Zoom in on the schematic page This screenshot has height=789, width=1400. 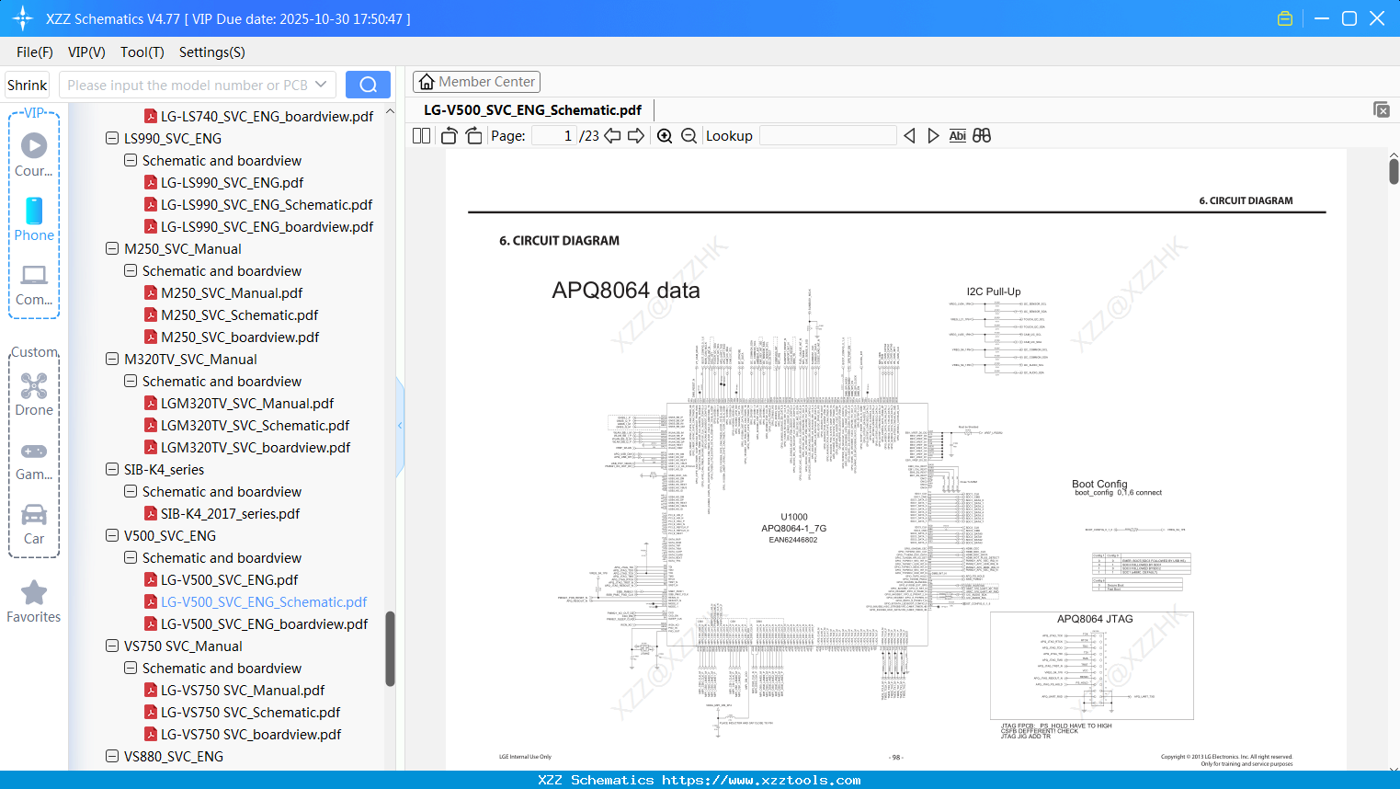click(x=664, y=135)
